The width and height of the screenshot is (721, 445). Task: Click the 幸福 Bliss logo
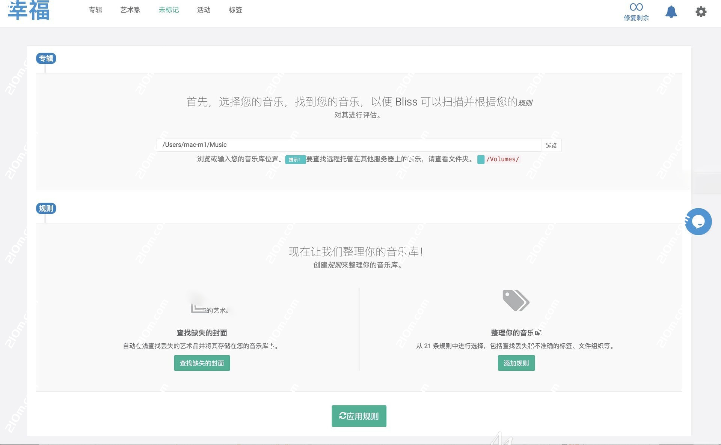tap(29, 10)
